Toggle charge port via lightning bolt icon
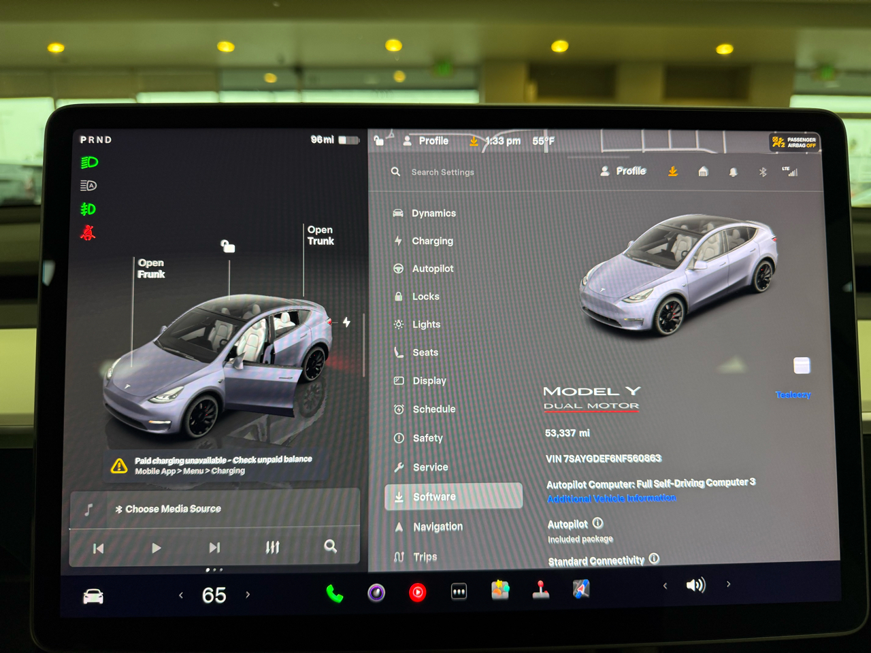Screen dimensions: 871x653 click(347, 322)
